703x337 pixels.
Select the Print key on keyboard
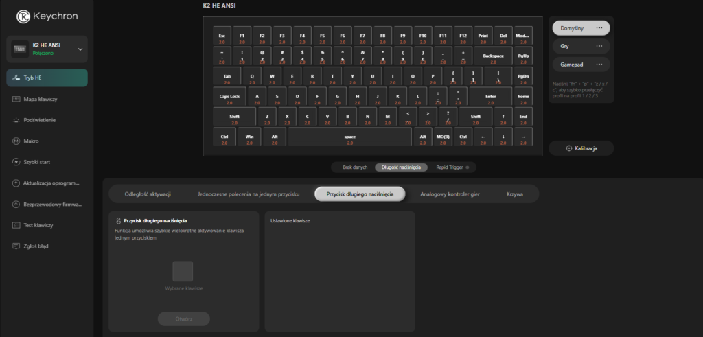coord(483,36)
